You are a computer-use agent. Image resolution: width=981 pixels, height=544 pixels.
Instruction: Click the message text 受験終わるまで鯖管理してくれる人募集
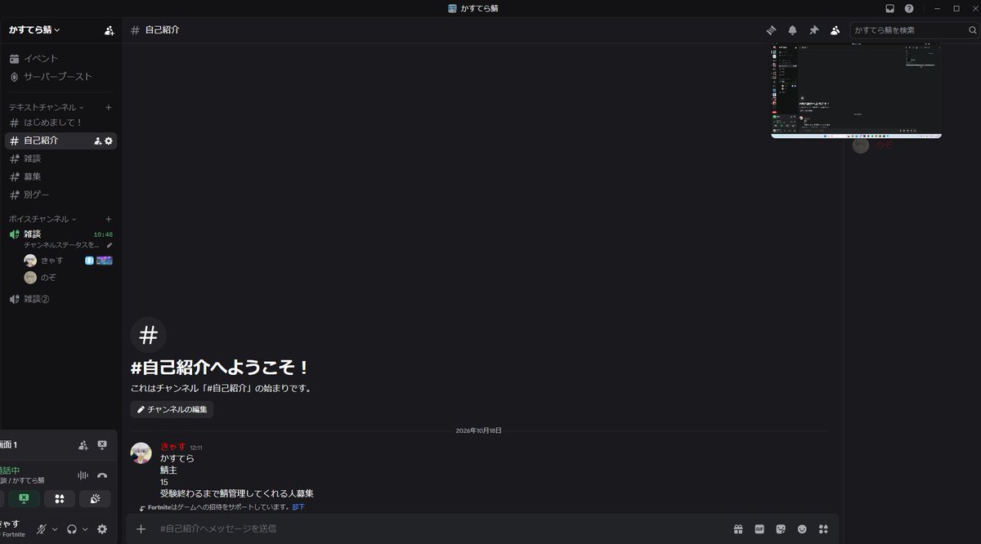click(x=237, y=494)
